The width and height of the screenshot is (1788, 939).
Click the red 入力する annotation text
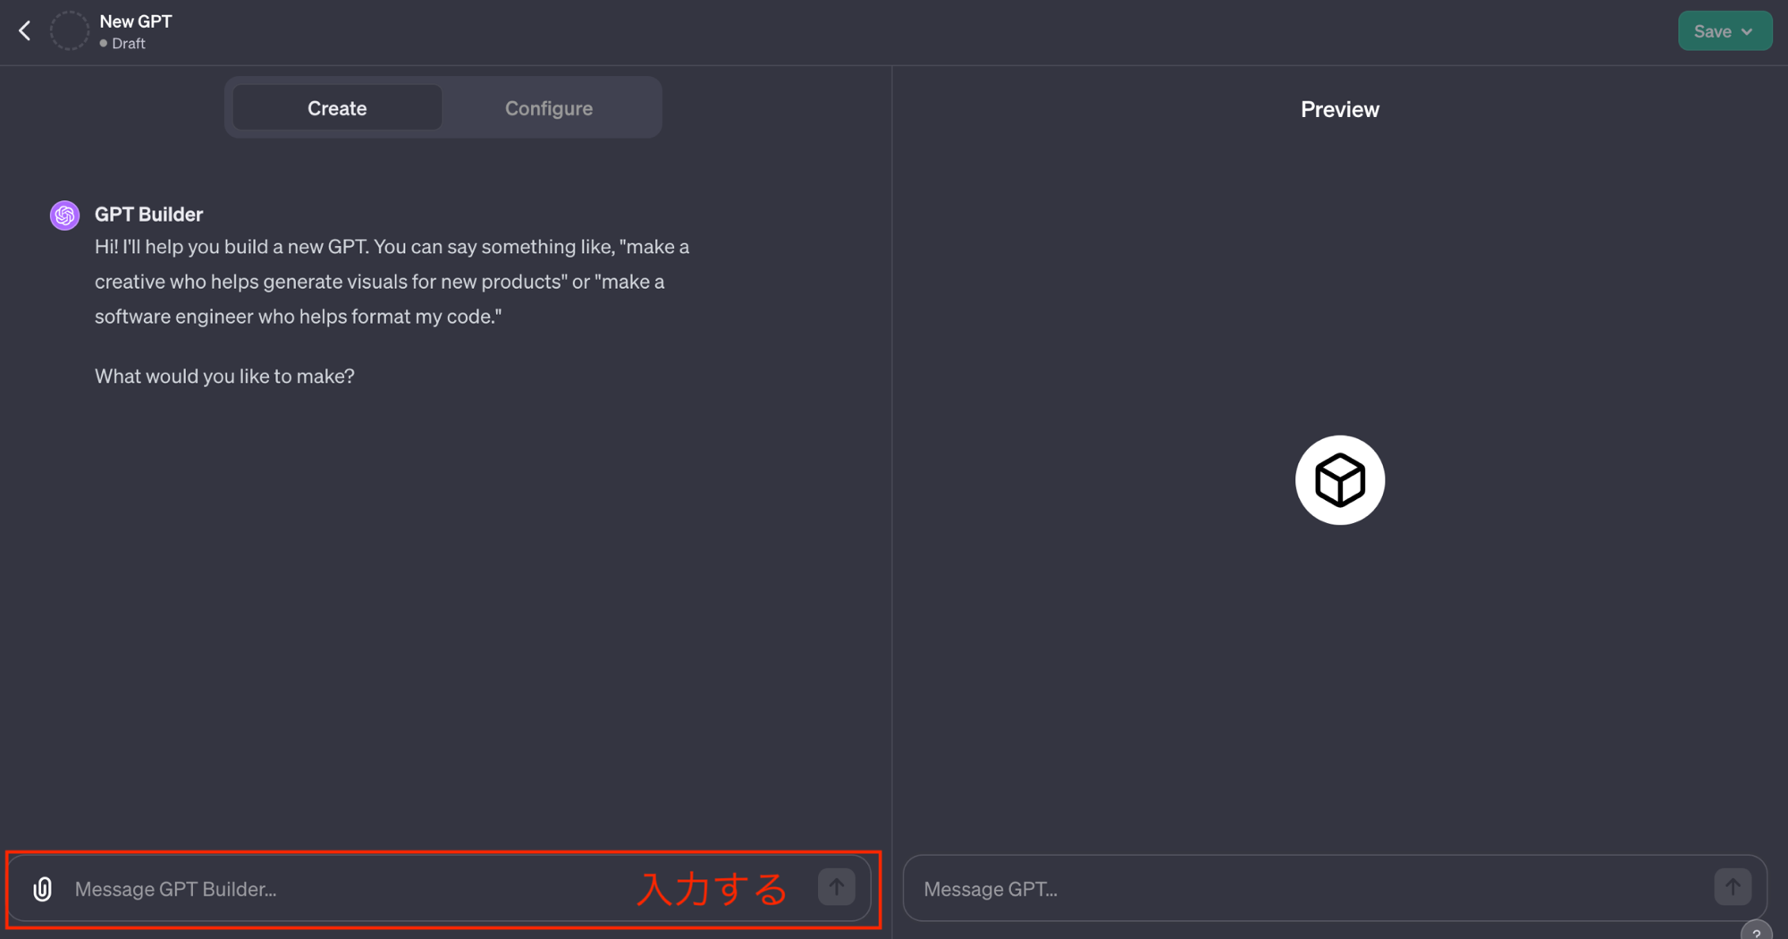click(713, 889)
